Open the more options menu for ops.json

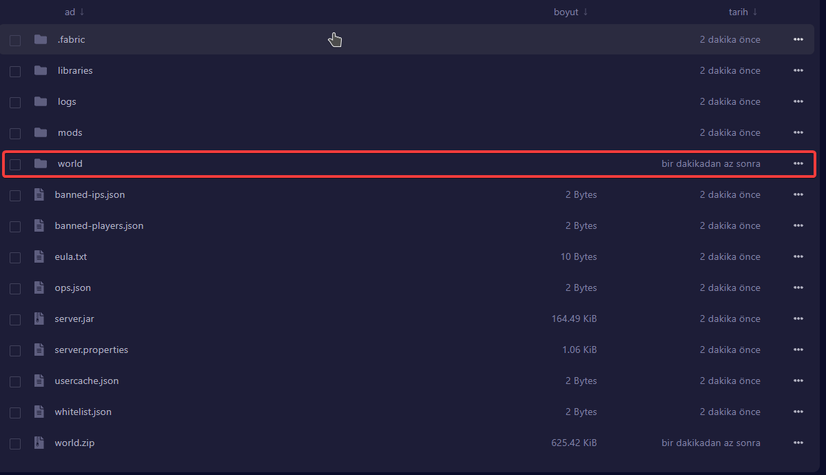click(798, 287)
